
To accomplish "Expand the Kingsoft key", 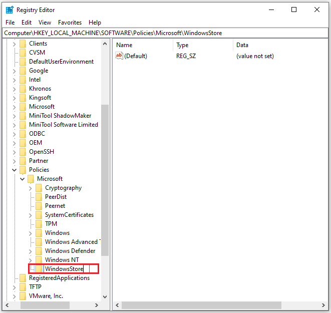I will [x=14, y=98].
